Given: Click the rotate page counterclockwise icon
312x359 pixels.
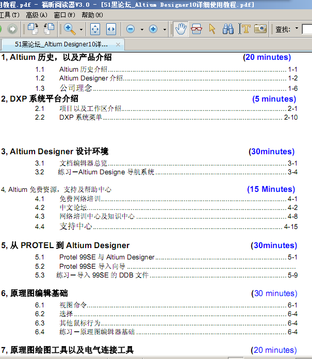Looking at the screenshot, I should tap(49, 29).
